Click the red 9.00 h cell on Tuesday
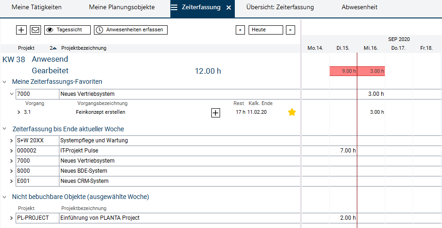The image size is (442, 228). [x=343, y=71]
